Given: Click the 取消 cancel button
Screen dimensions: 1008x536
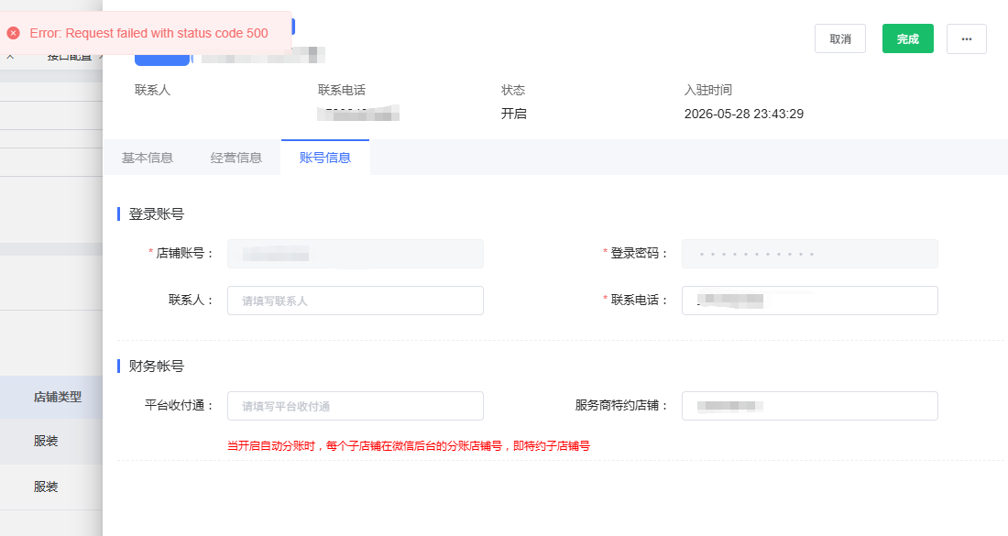Looking at the screenshot, I should (839, 38).
